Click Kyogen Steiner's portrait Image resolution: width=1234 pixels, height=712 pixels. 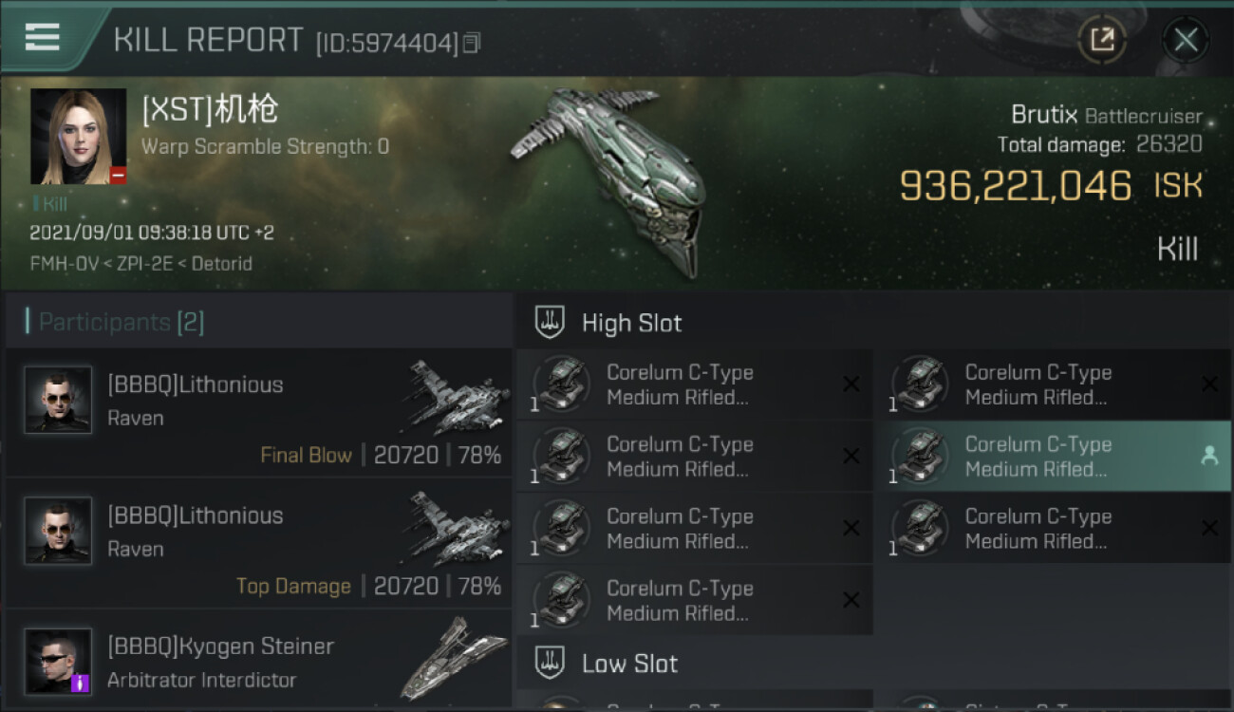pos(58,661)
